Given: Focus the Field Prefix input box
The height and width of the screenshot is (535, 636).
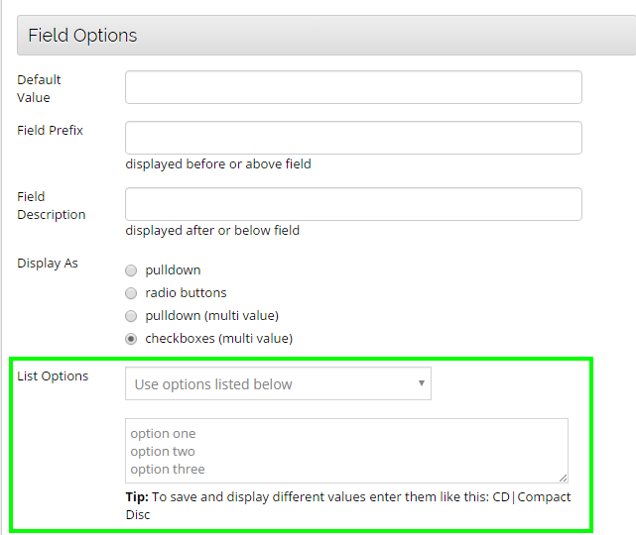Looking at the screenshot, I should [x=353, y=138].
